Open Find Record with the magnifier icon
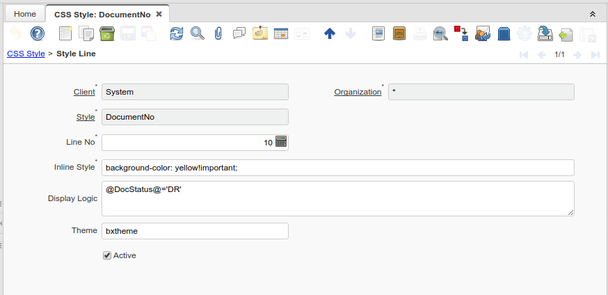Viewport: 608px width, 295px height. [197, 33]
